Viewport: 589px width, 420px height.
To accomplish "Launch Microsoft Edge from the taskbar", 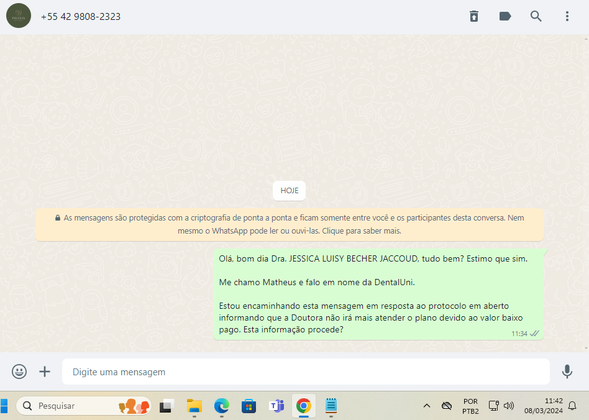I will [222, 406].
